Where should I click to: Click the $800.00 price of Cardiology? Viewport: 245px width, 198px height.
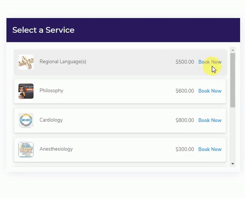(x=185, y=120)
